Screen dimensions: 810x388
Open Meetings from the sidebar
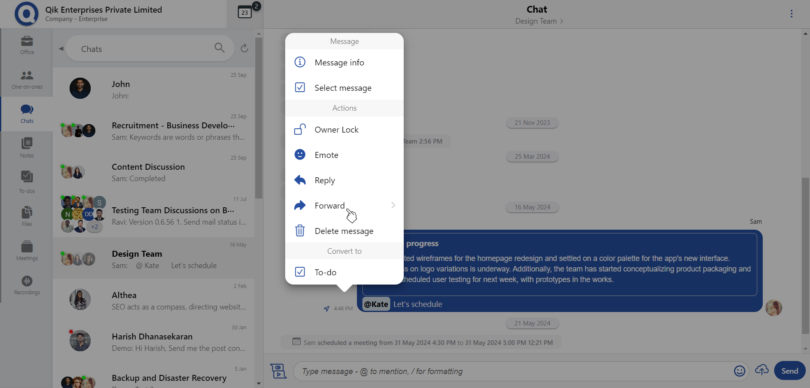point(27,251)
